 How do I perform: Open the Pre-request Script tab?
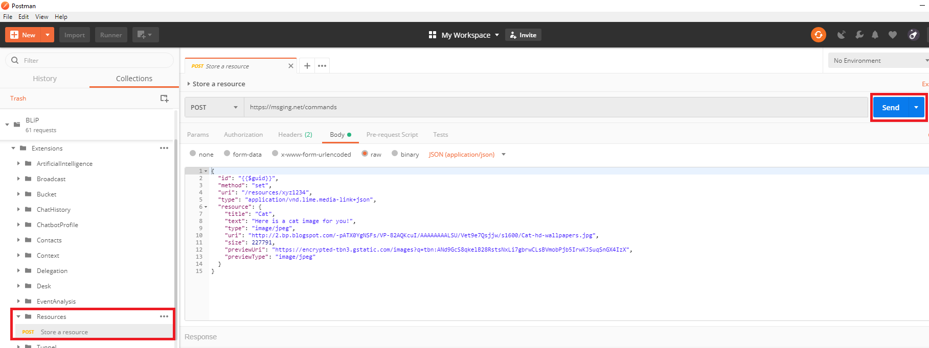(x=392, y=135)
